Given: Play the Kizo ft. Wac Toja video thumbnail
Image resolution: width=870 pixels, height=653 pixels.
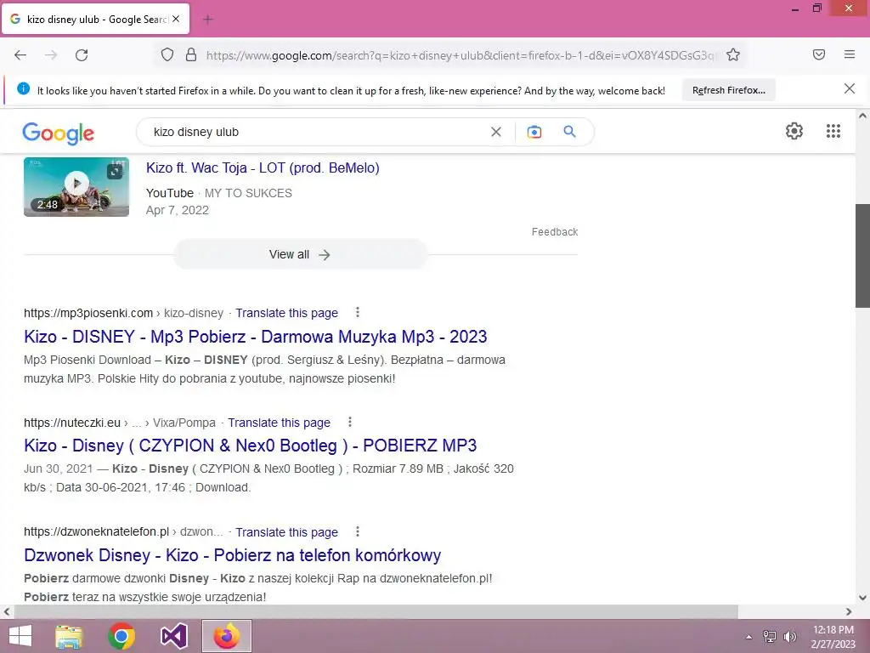Looking at the screenshot, I should pyautogui.click(x=76, y=186).
